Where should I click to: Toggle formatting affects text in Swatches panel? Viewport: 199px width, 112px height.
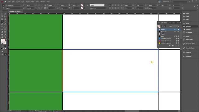(164, 26)
